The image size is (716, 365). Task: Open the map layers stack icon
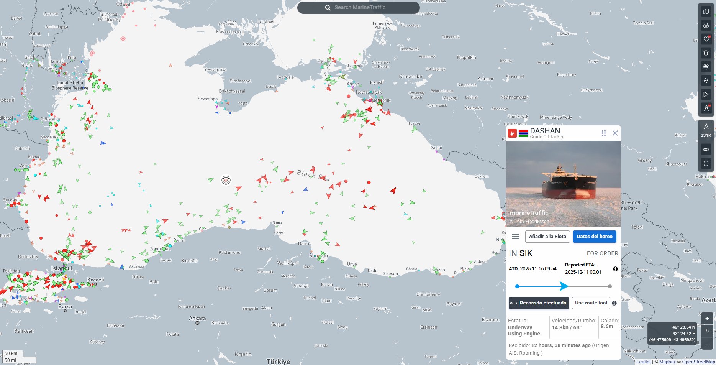(x=706, y=53)
